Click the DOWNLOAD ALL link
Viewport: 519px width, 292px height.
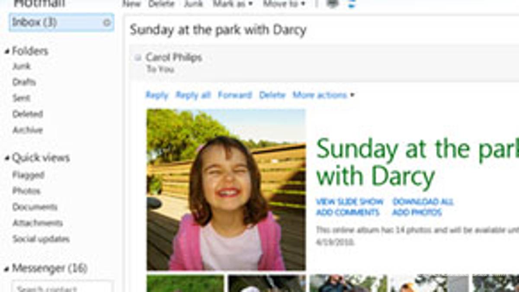click(423, 202)
